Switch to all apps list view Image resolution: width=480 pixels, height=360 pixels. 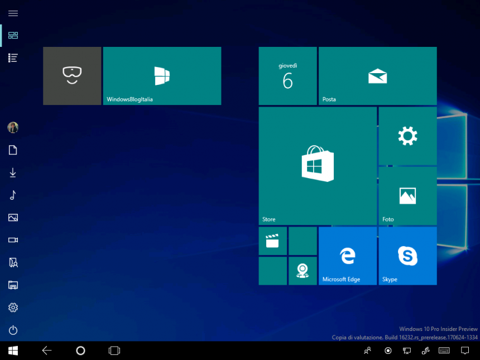click(13, 58)
